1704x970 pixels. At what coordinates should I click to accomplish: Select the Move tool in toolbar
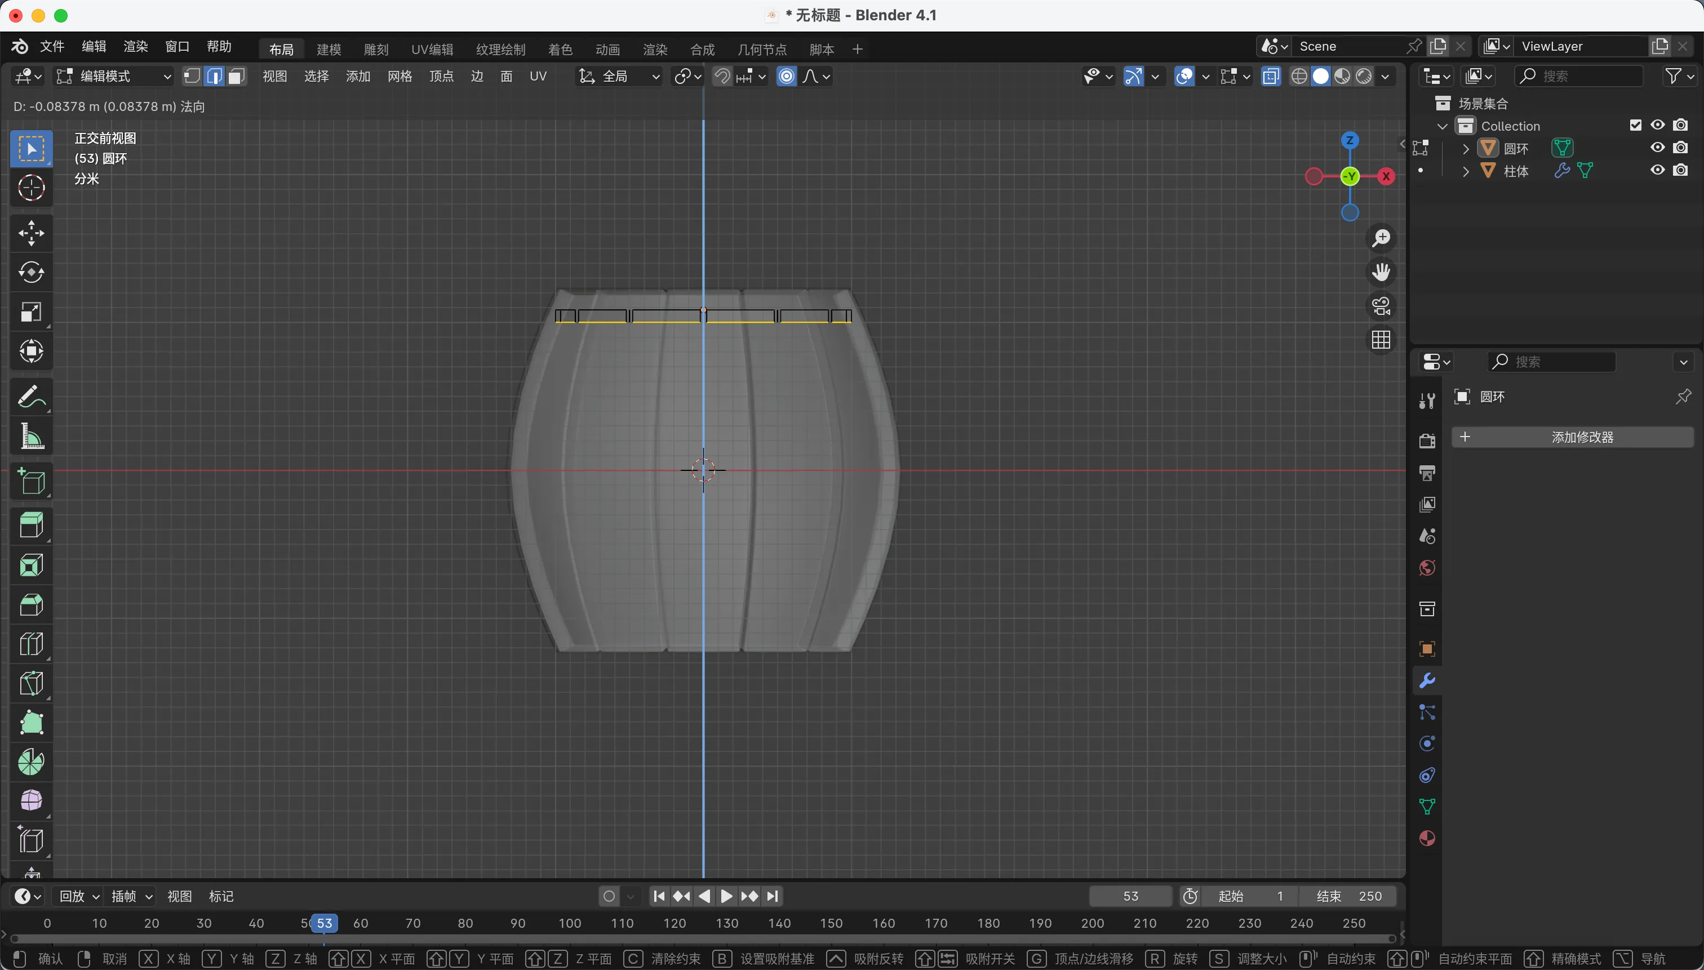[32, 233]
